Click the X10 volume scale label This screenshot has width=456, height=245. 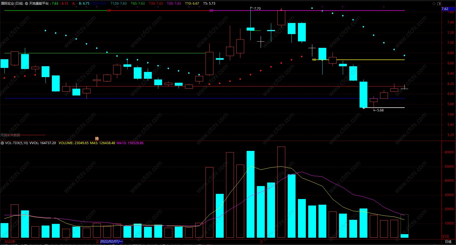[445, 237]
